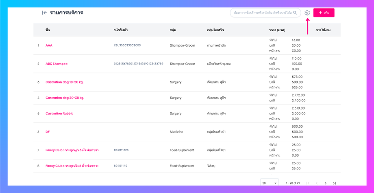
Task: Click Food-Suplement group in row 8
Action: (182, 166)
